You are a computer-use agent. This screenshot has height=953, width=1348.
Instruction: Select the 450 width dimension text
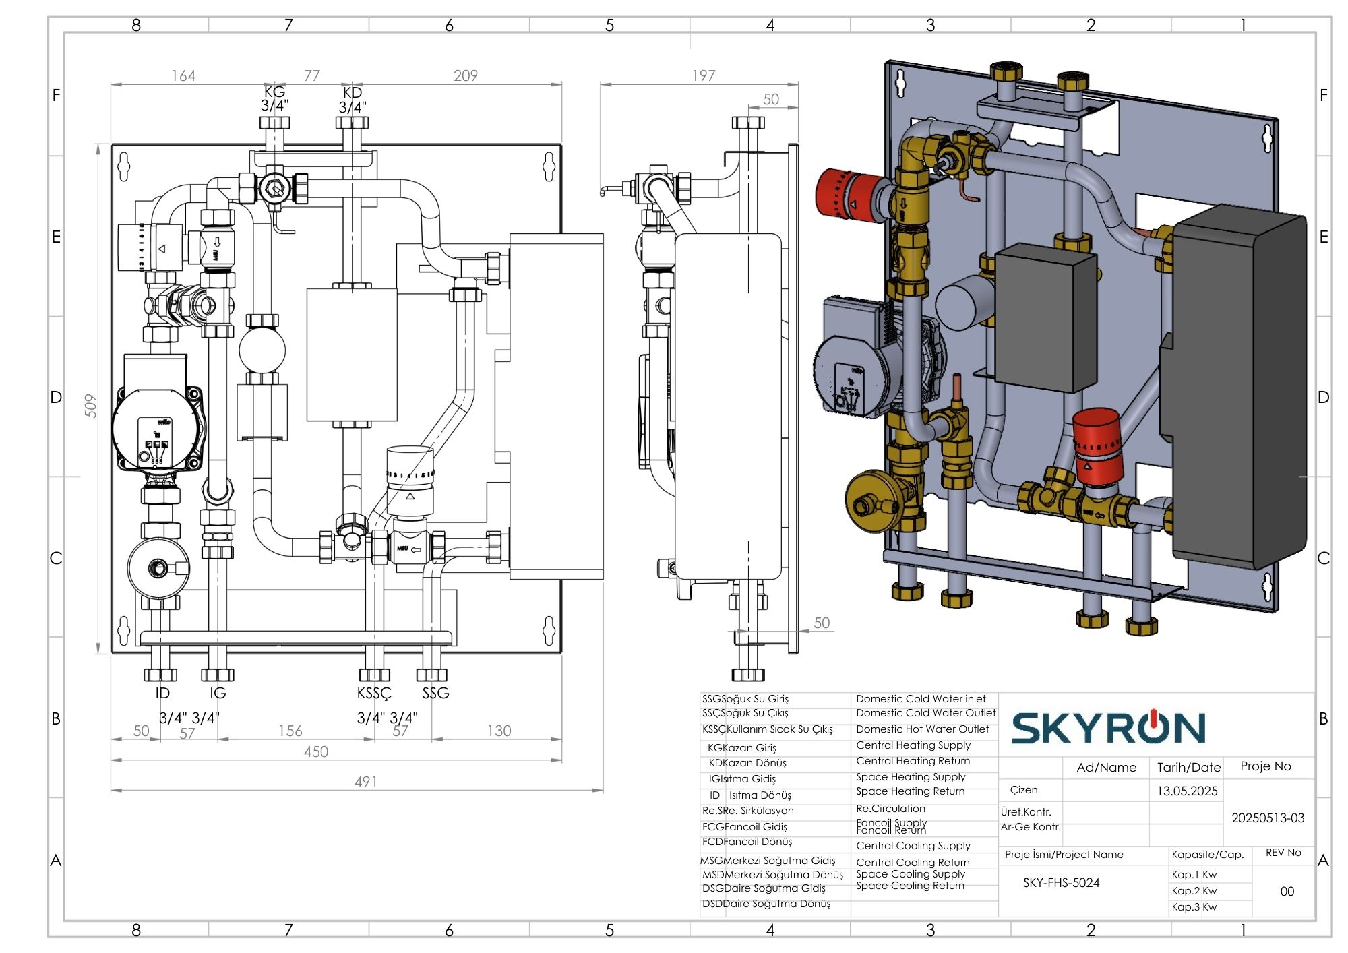(x=315, y=751)
